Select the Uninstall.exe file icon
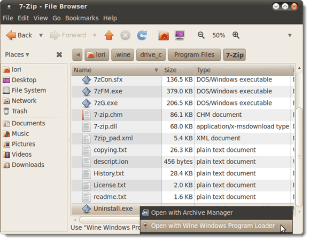This screenshot has width=310, height=241. click(87, 209)
